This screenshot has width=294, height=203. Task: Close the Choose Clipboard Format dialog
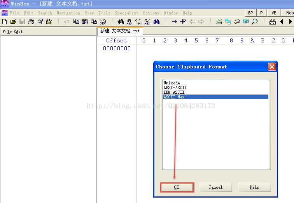click(x=272, y=67)
